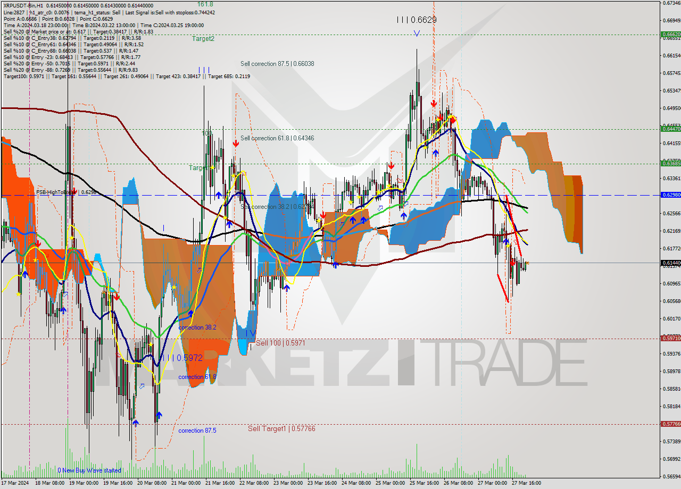Select the '27 Mar 16:00' time axis label
Viewport: 681px width, 489px height.
pyautogui.click(x=527, y=483)
